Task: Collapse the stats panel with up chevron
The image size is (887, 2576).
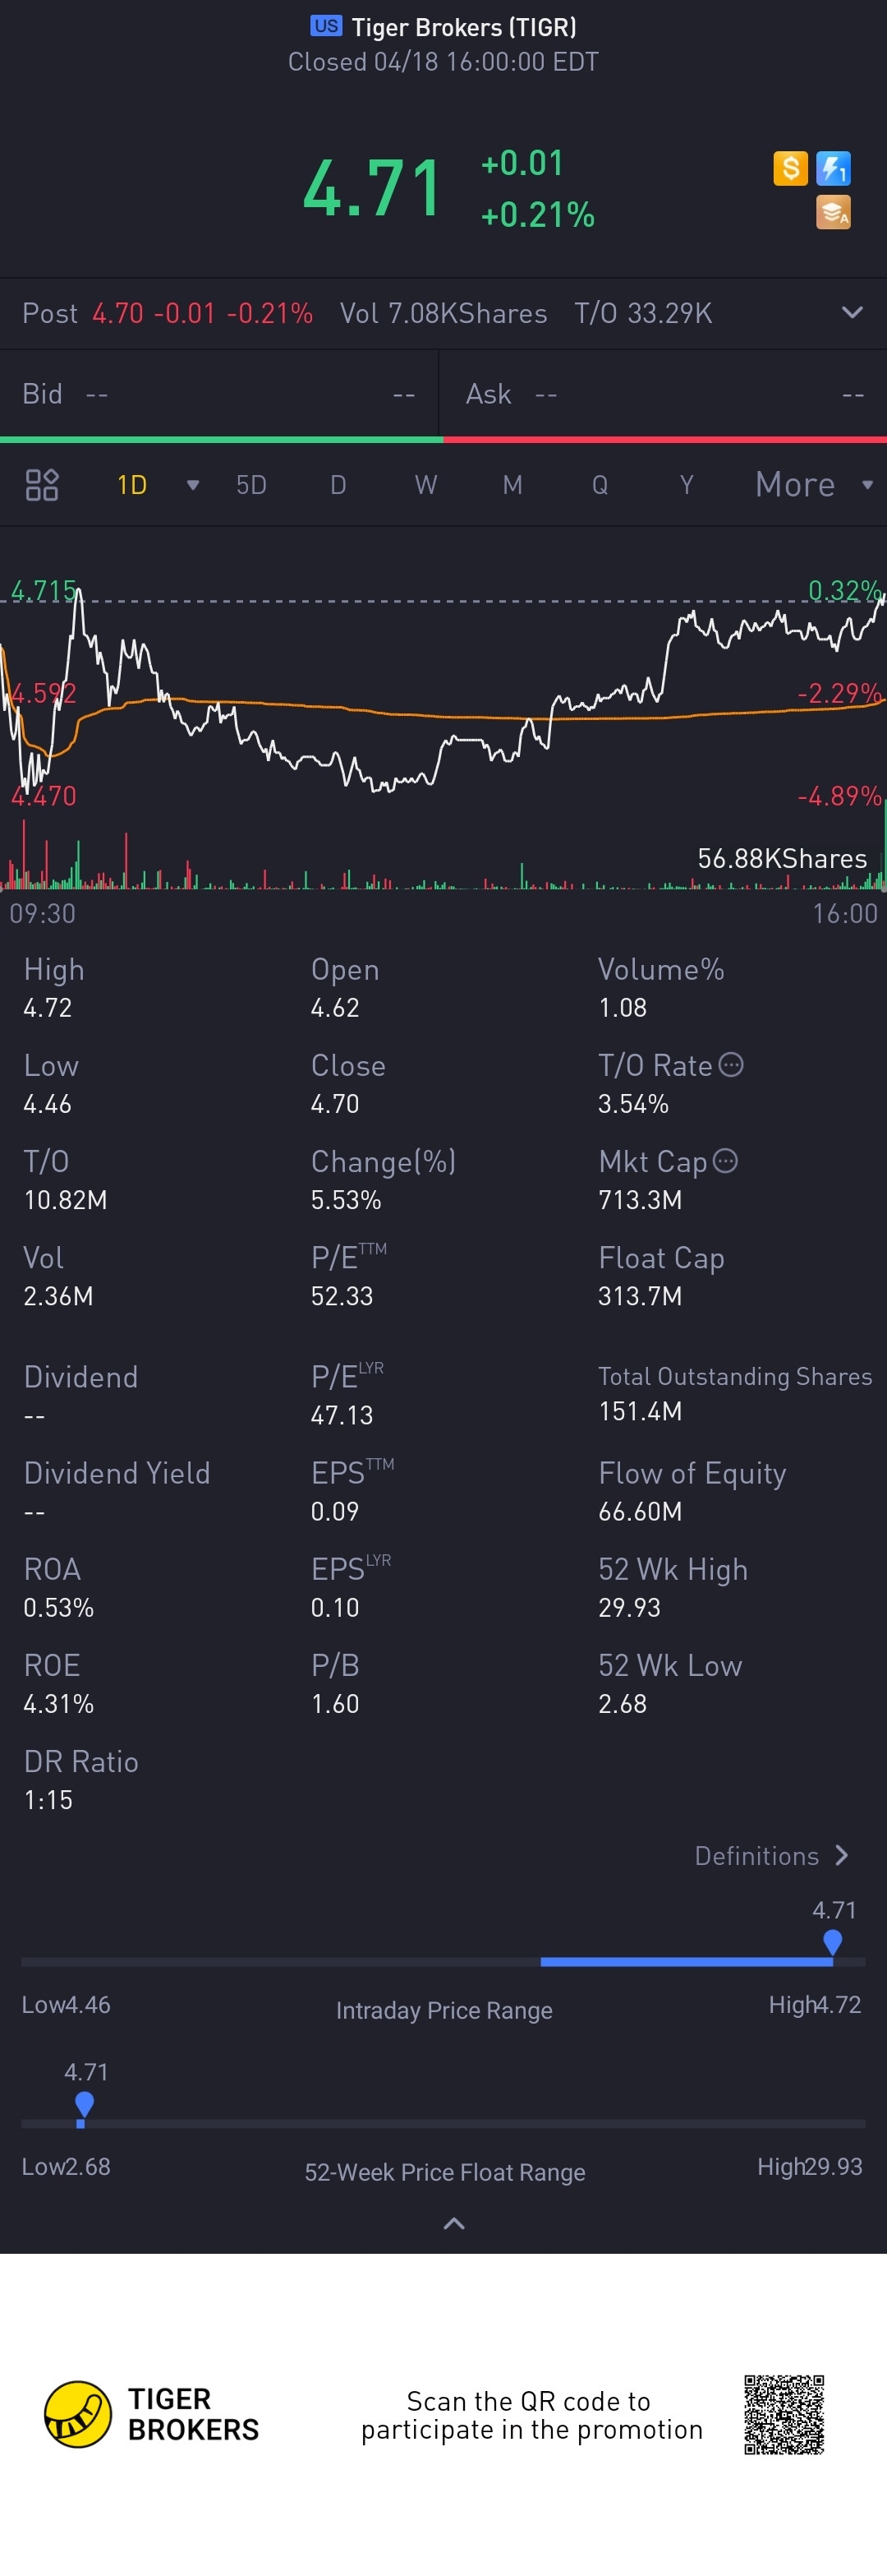Action: point(453,2223)
